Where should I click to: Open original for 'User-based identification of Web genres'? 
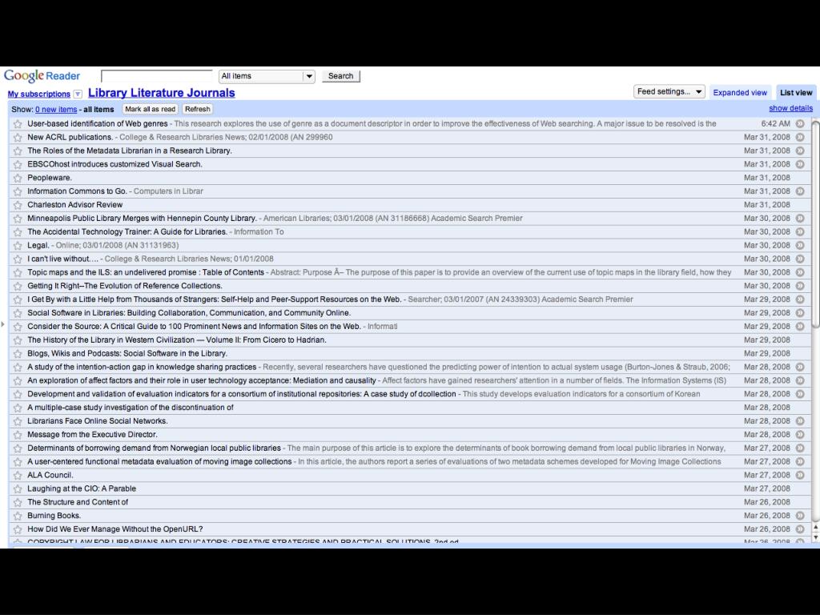coord(800,124)
